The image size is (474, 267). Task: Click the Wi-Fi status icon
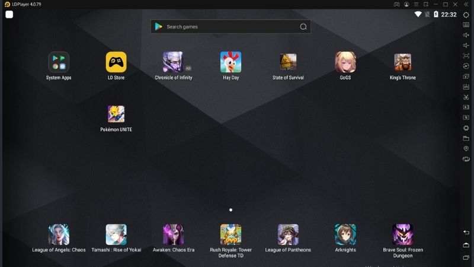click(x=418, y=14)
